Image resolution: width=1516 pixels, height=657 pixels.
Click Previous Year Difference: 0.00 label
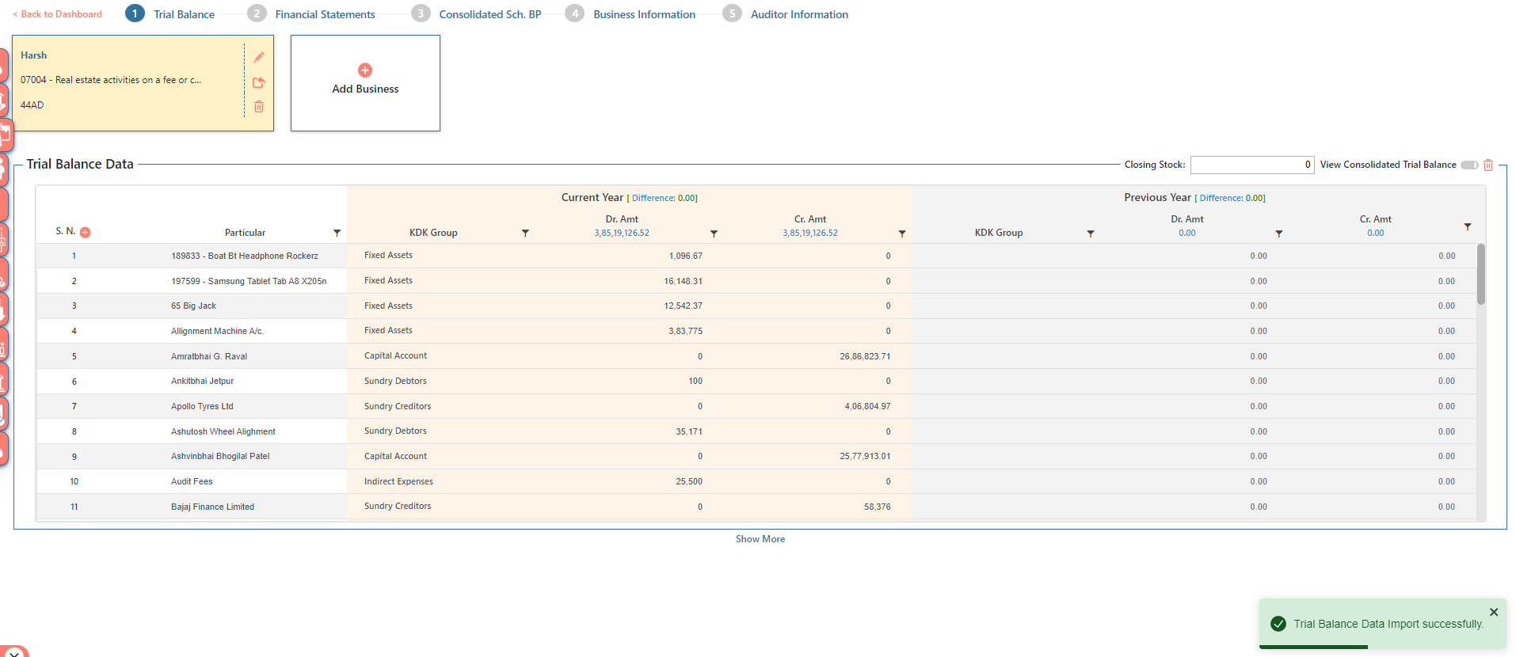(x=1230, y=198)
